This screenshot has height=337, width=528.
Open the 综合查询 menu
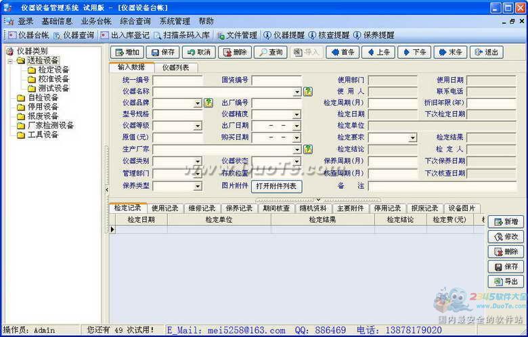point(135,21)
